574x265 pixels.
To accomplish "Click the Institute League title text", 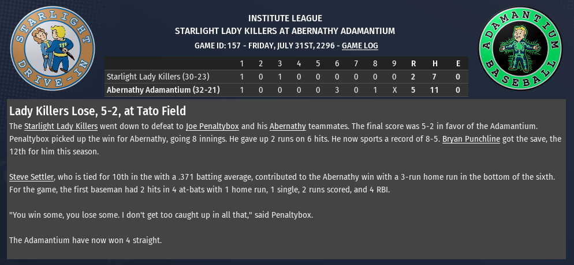I will [x=285, y=18].
